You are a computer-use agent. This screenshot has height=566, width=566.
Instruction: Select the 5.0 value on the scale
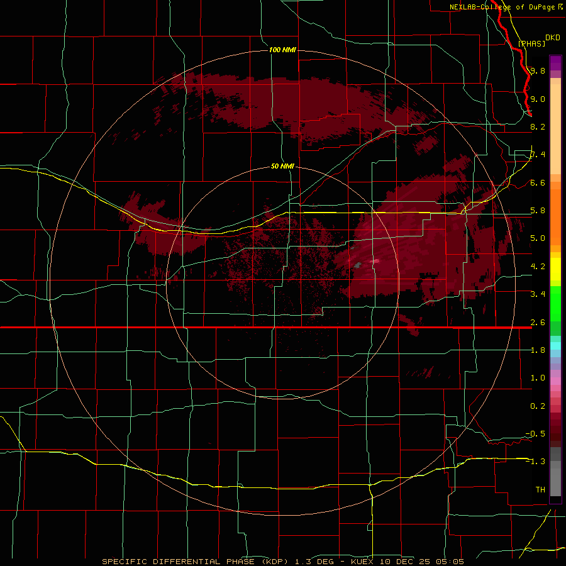538,238
